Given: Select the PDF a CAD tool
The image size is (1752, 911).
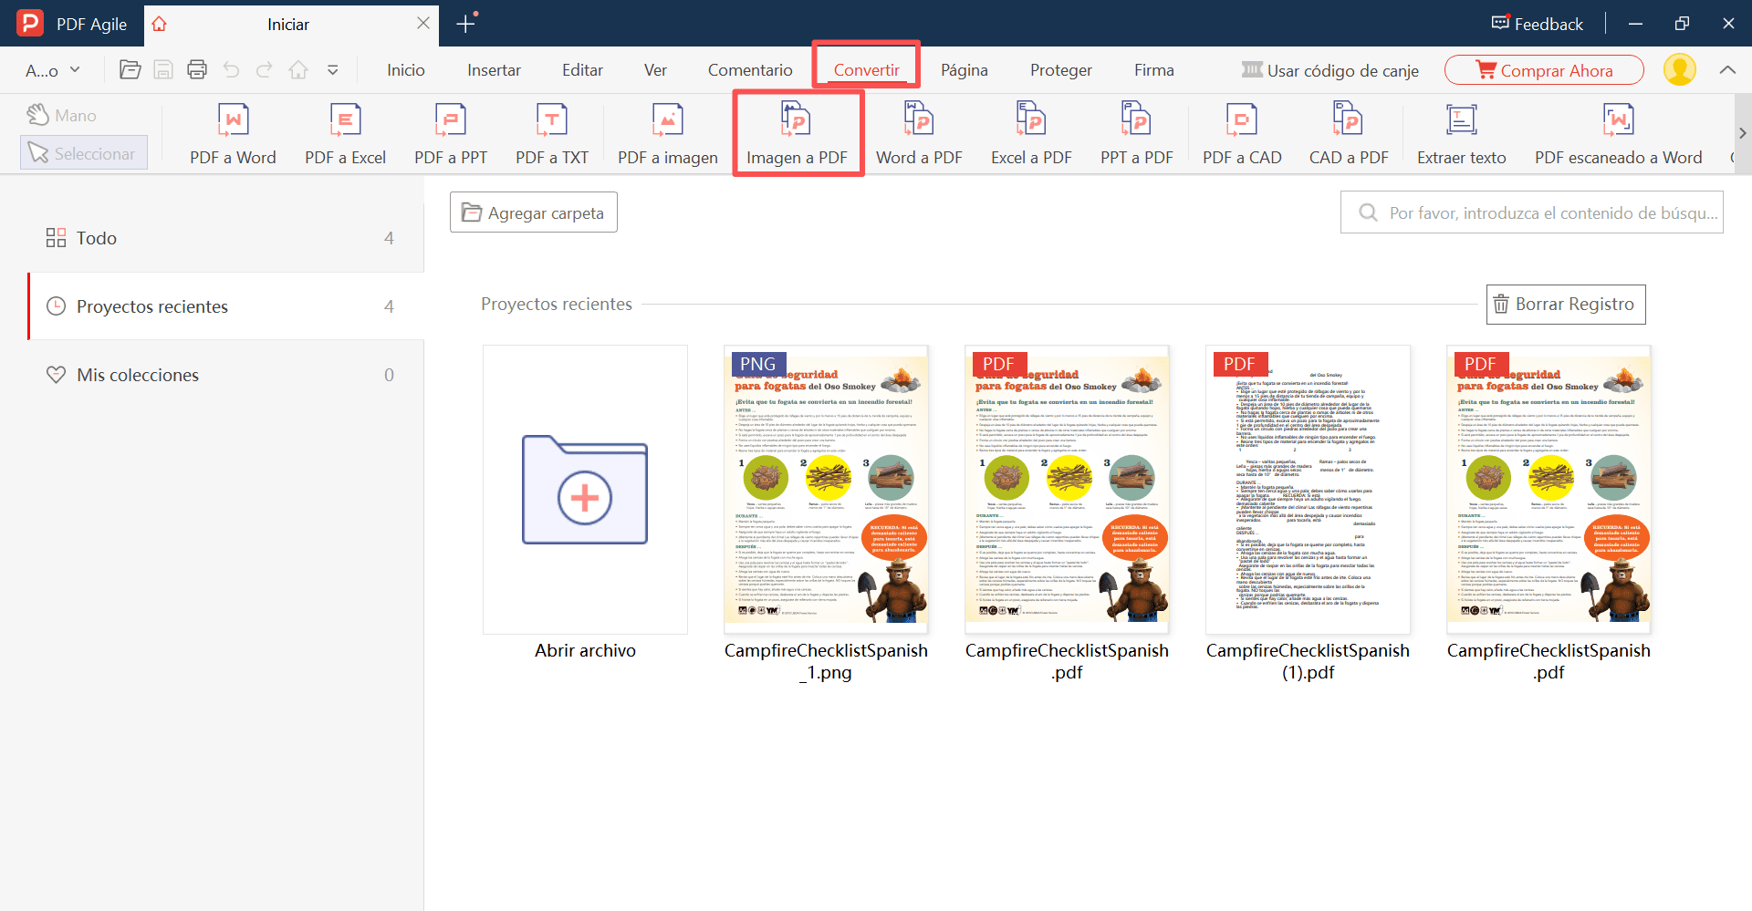Looking at the screenshot, I should pyautogui.click(x=1241, y=134).
